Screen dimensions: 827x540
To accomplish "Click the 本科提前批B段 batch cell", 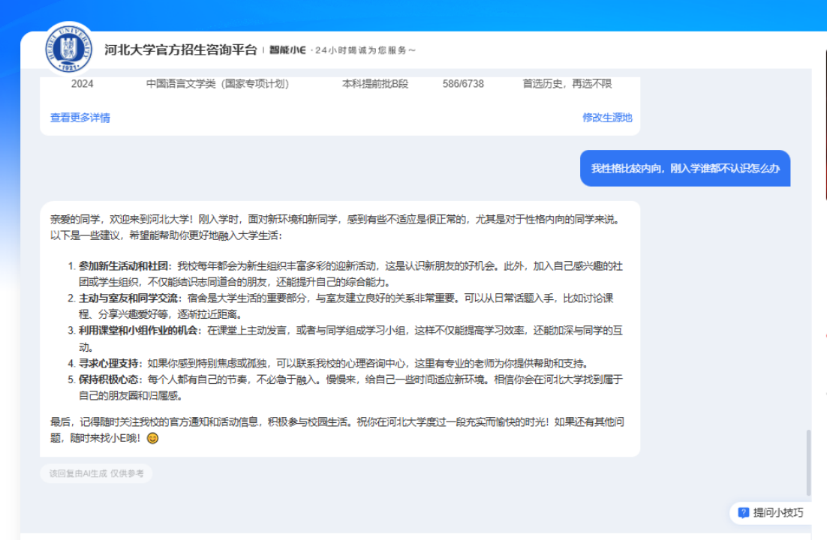I will point(375,84).
